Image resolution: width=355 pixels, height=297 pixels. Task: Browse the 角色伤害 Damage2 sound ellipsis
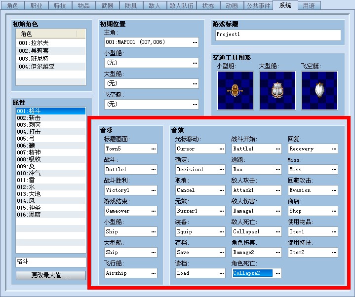tap(278, 253)
